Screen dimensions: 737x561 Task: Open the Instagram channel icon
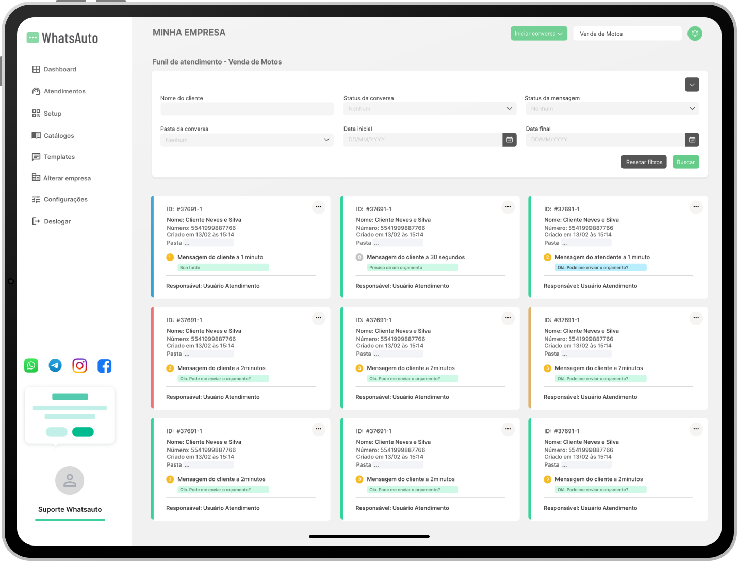(79, 365)
